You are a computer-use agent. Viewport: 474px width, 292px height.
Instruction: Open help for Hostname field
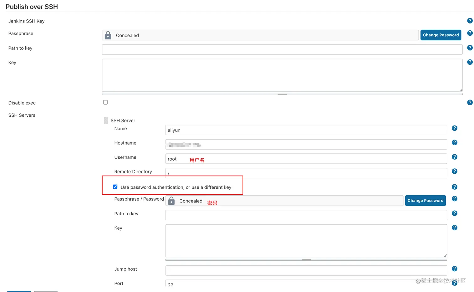point(455,142)
